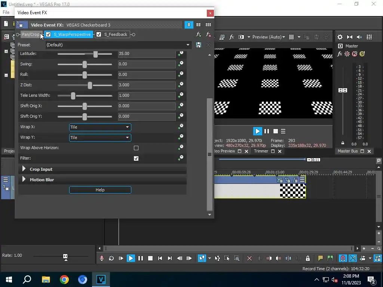Open the Preview (Auto) quality dropdown

(269, 37)
